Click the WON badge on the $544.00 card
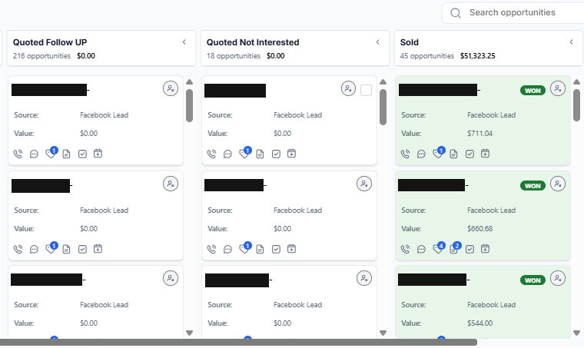This screenshot has width=584, height=348. point(533,280)
